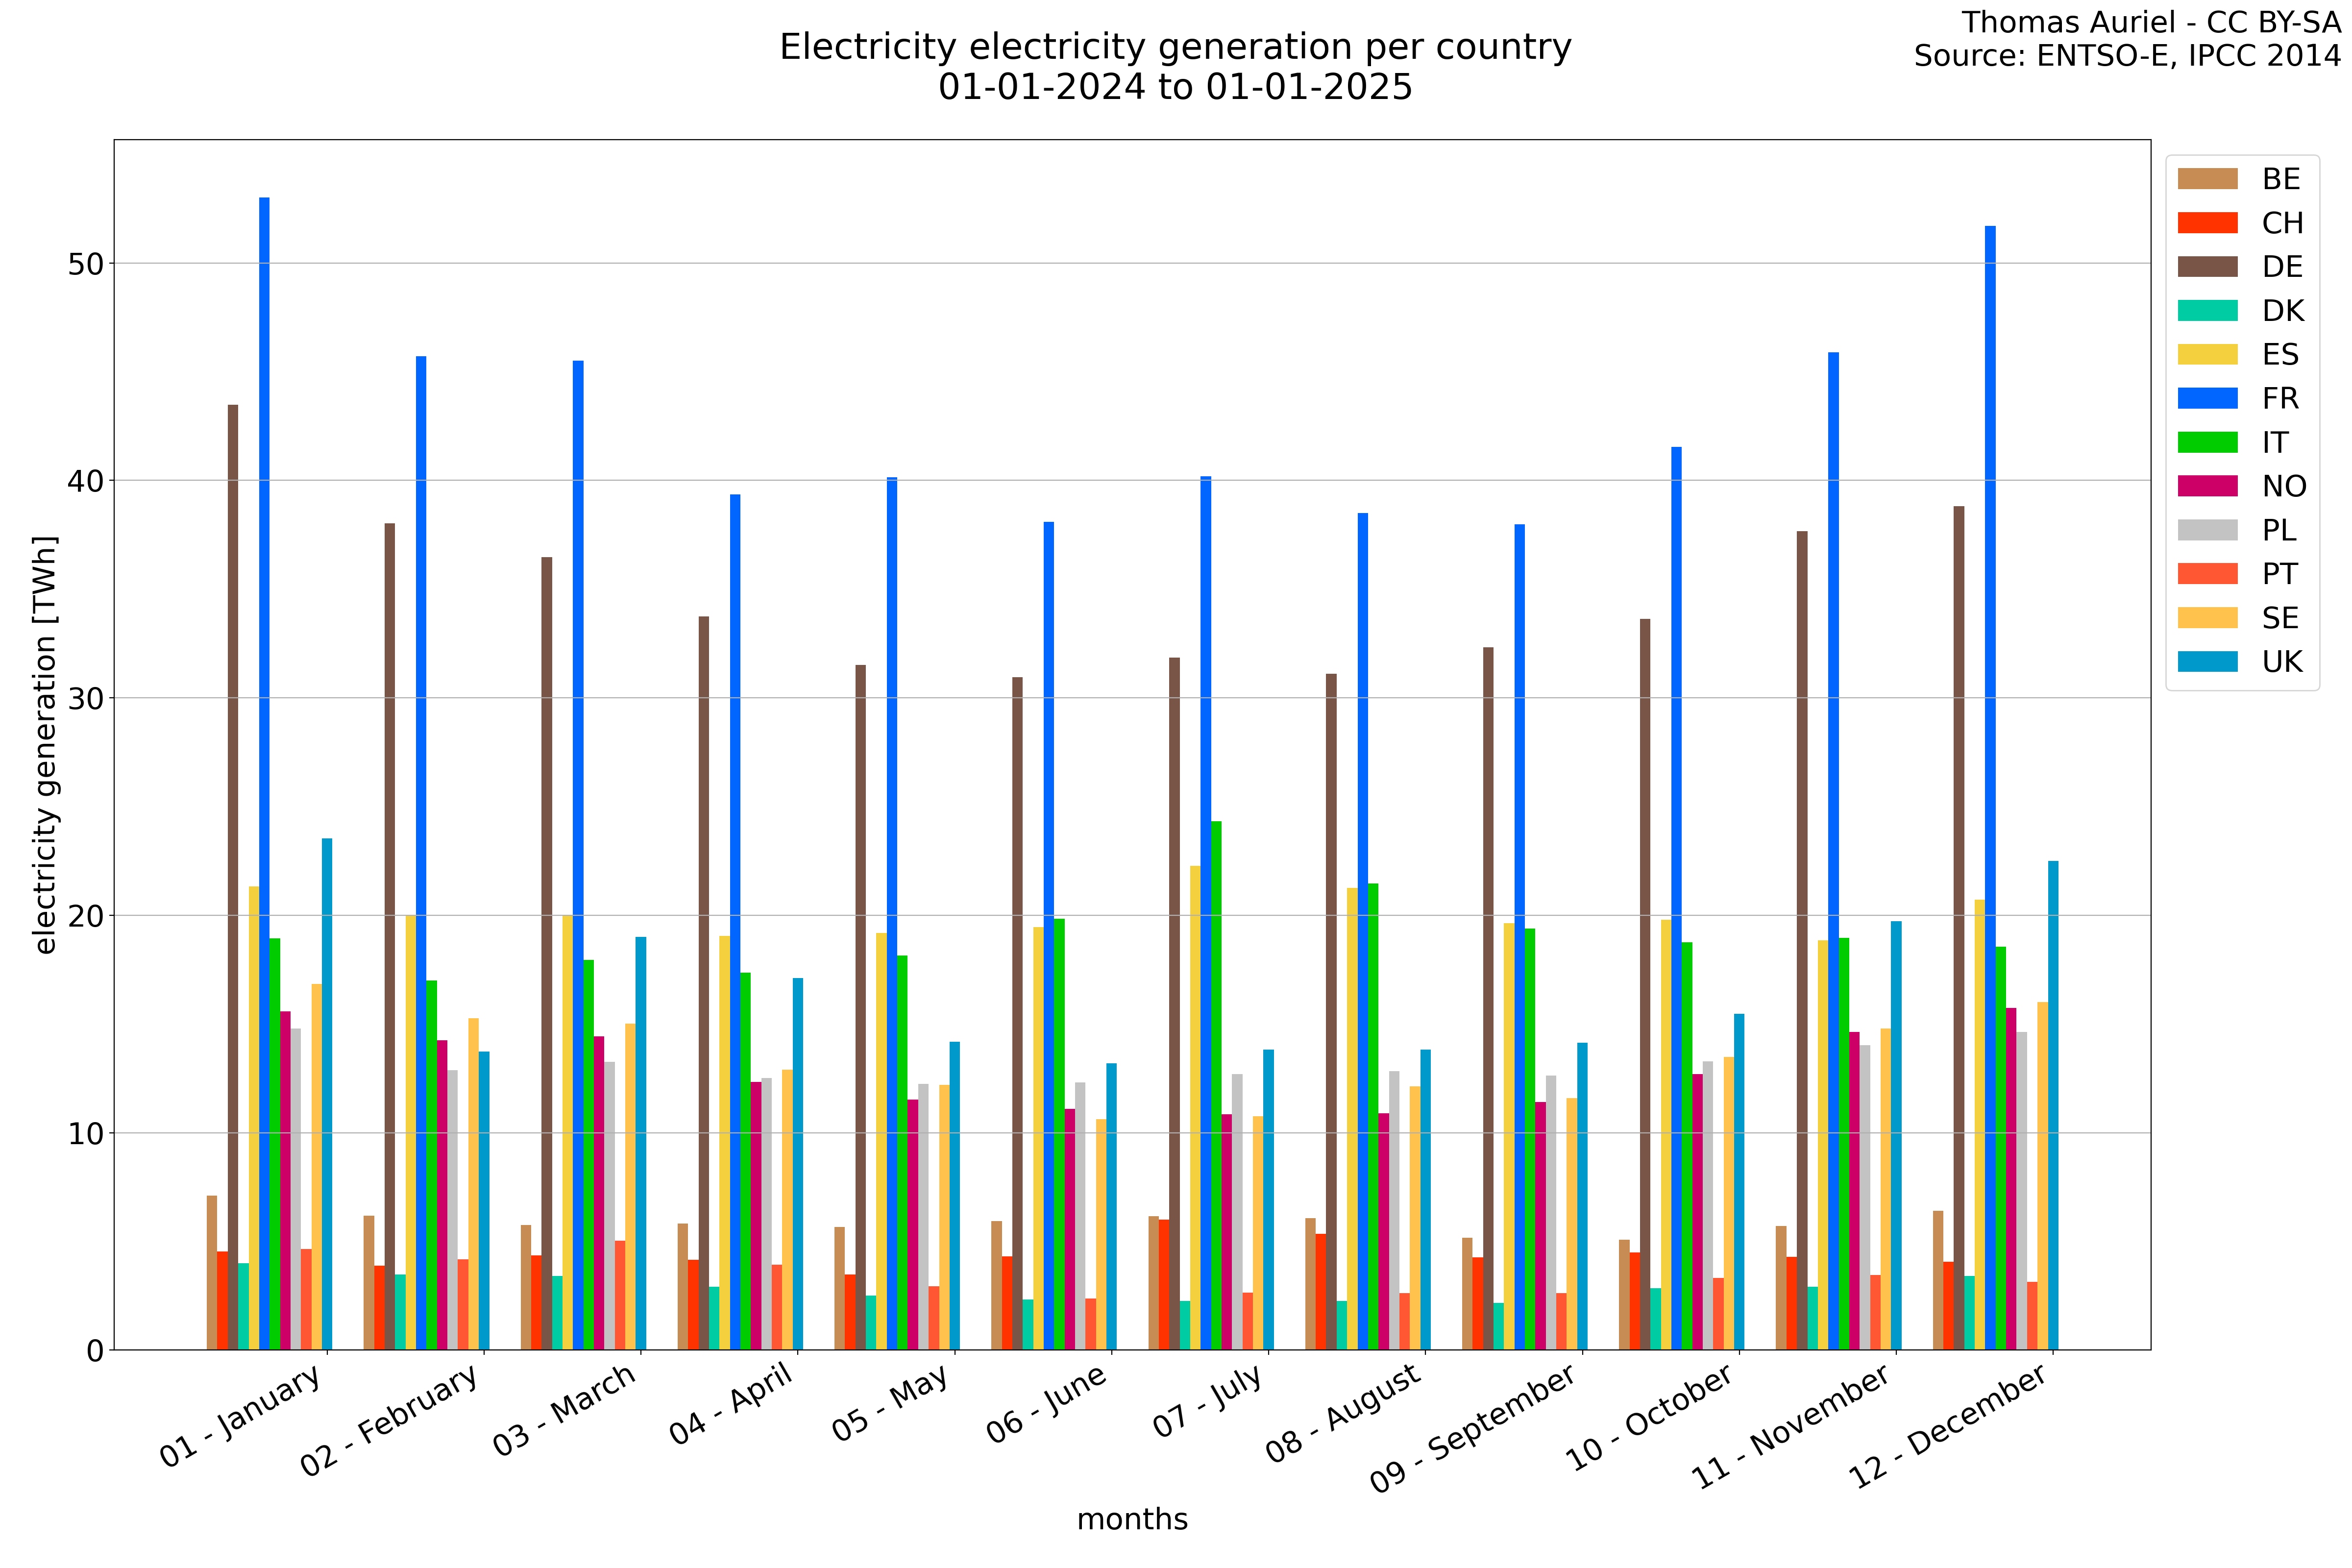The height and width of the screenshot is (1568, 2352).
Task: Click the CH red legend swatch
Action: pyautogui.click(x=2207, y=223)
